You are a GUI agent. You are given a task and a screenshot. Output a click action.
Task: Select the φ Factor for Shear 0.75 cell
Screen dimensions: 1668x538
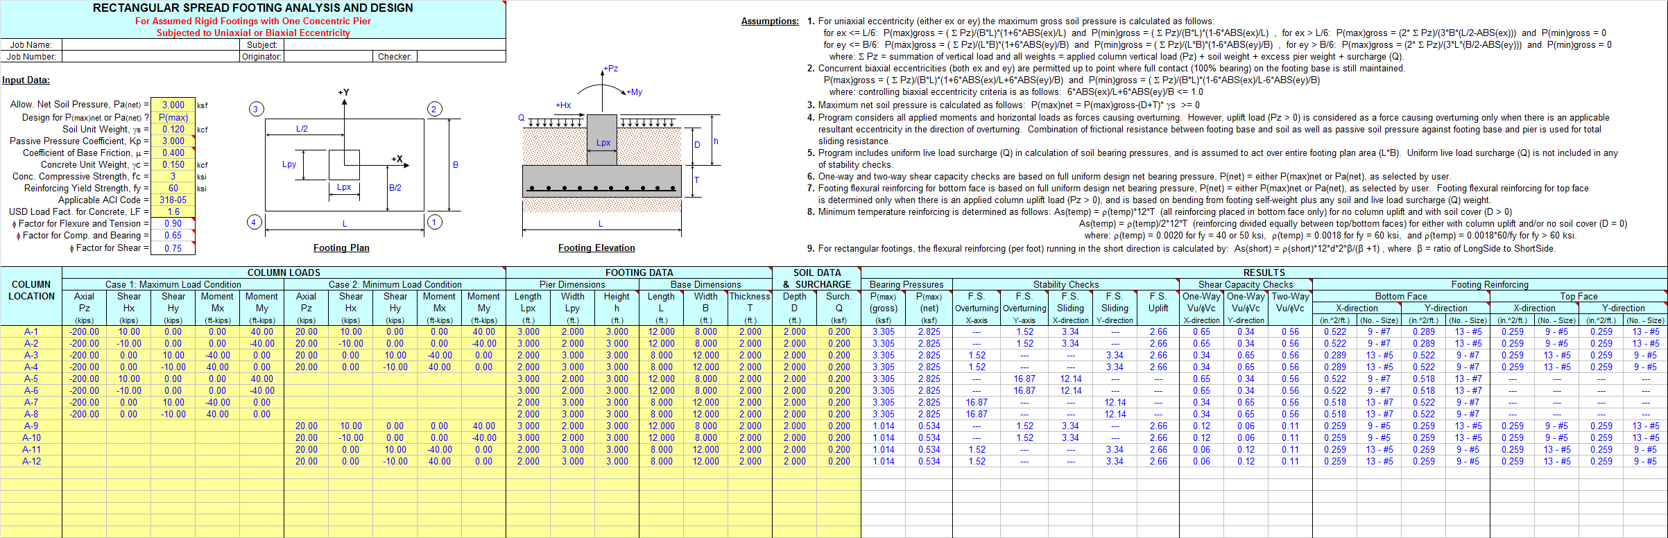(x=173, y=248)
